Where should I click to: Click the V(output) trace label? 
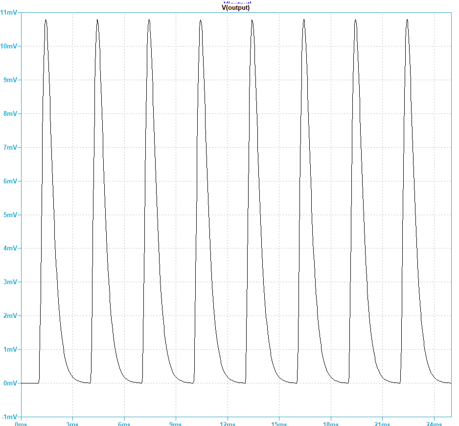pos(236,8)
